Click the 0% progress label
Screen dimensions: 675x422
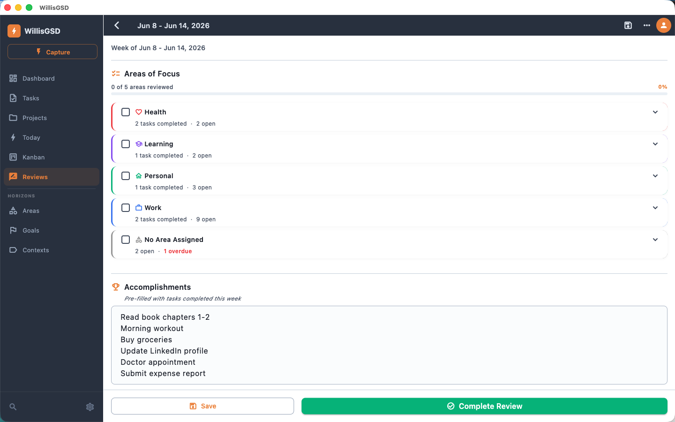click(x=663, y=87)
